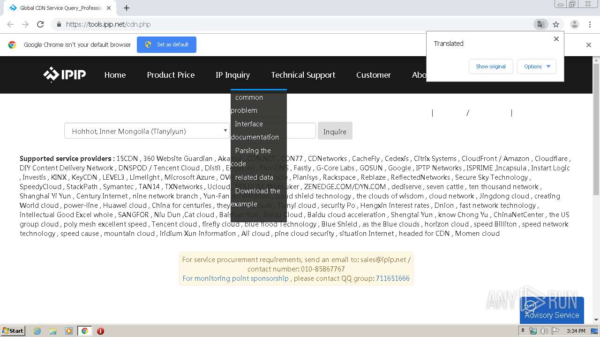Open the Chrome profile avatar
Screen dimensions: 600x337
[x=574, y=24]
